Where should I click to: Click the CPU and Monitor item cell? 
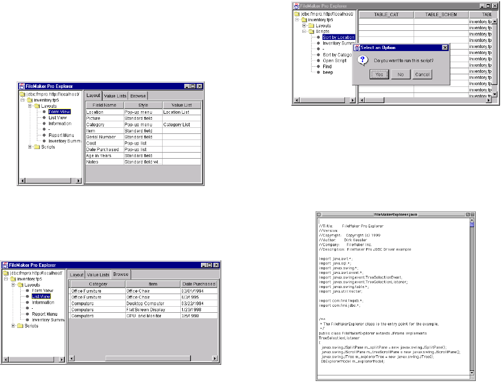tap(153, 316)
